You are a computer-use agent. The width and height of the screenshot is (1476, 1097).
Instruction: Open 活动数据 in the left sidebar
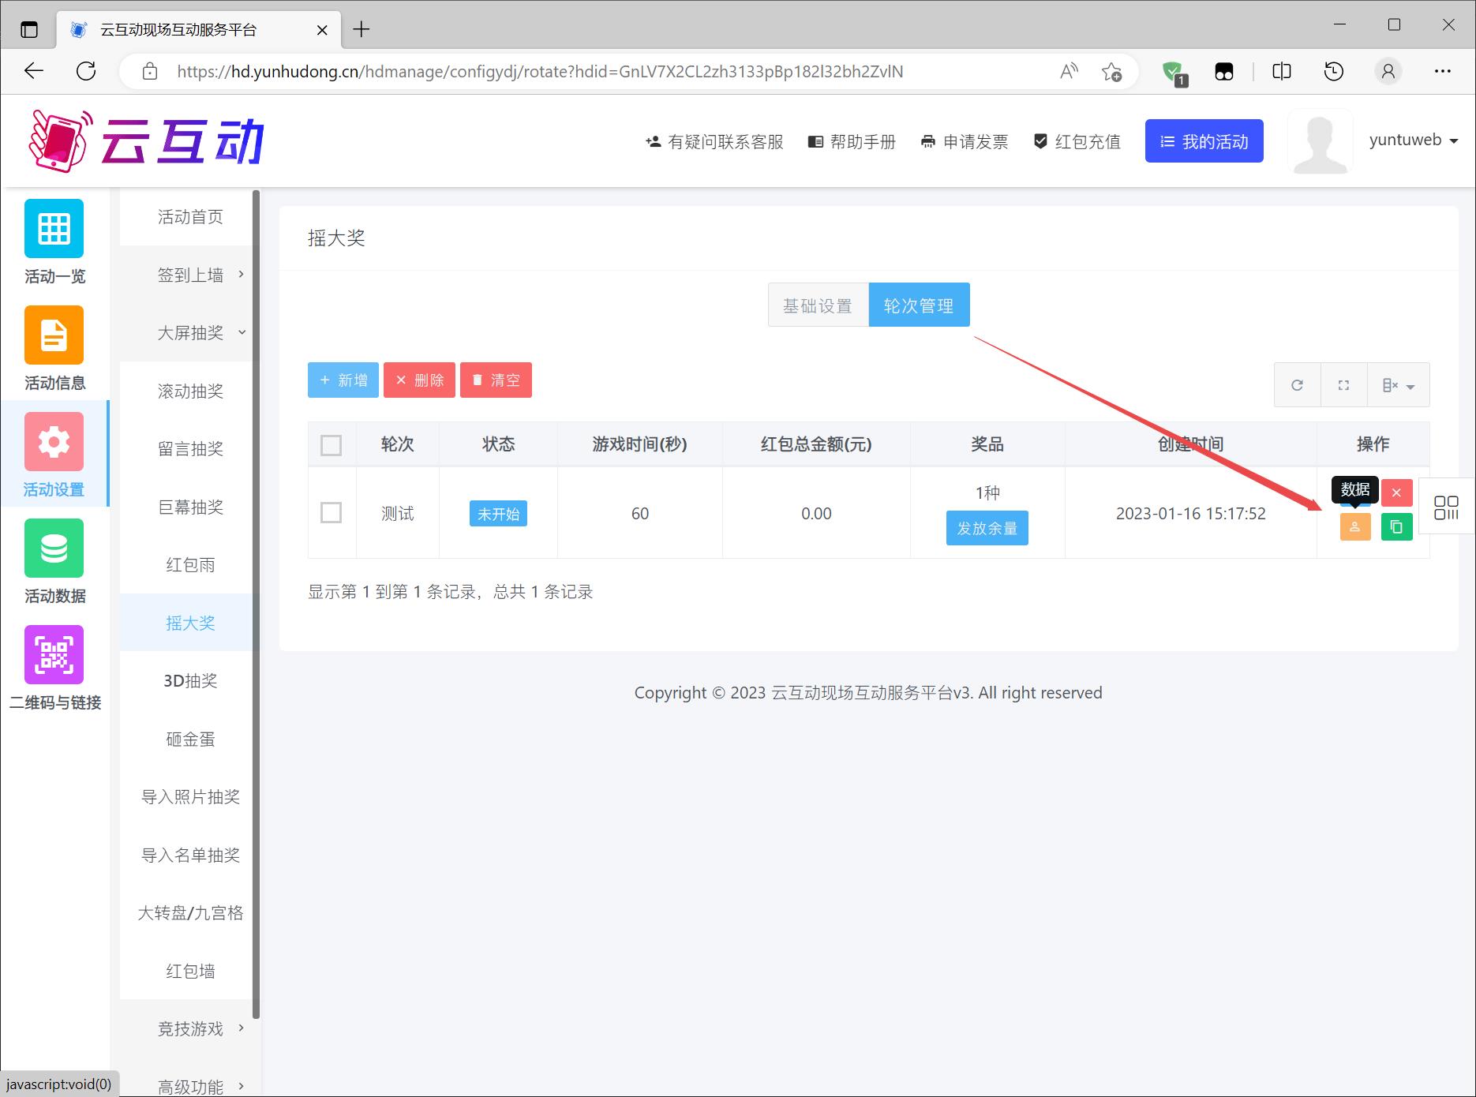(54, 561)
